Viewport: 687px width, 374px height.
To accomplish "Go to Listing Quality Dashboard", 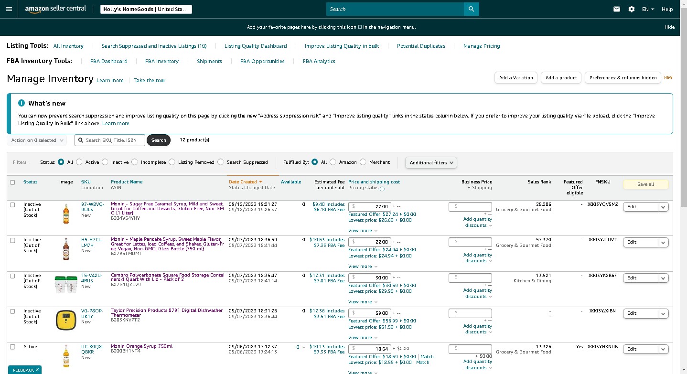I will [256, 46].
